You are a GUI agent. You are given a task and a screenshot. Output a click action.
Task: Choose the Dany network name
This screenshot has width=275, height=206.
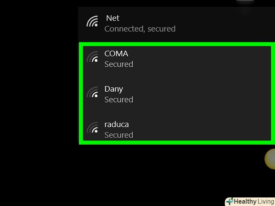pos(113,89)
